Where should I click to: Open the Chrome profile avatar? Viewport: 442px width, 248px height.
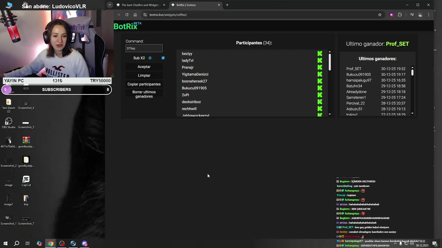pyautogui.click(x=420, y=15)
